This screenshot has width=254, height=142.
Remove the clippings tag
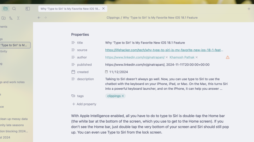pyautogui.click(x=123, y=96)
